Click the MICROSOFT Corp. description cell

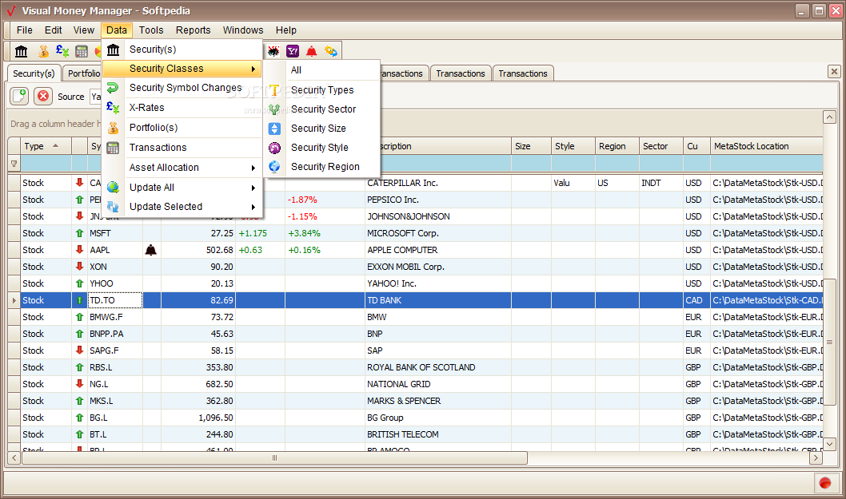(x=438, y=233)
